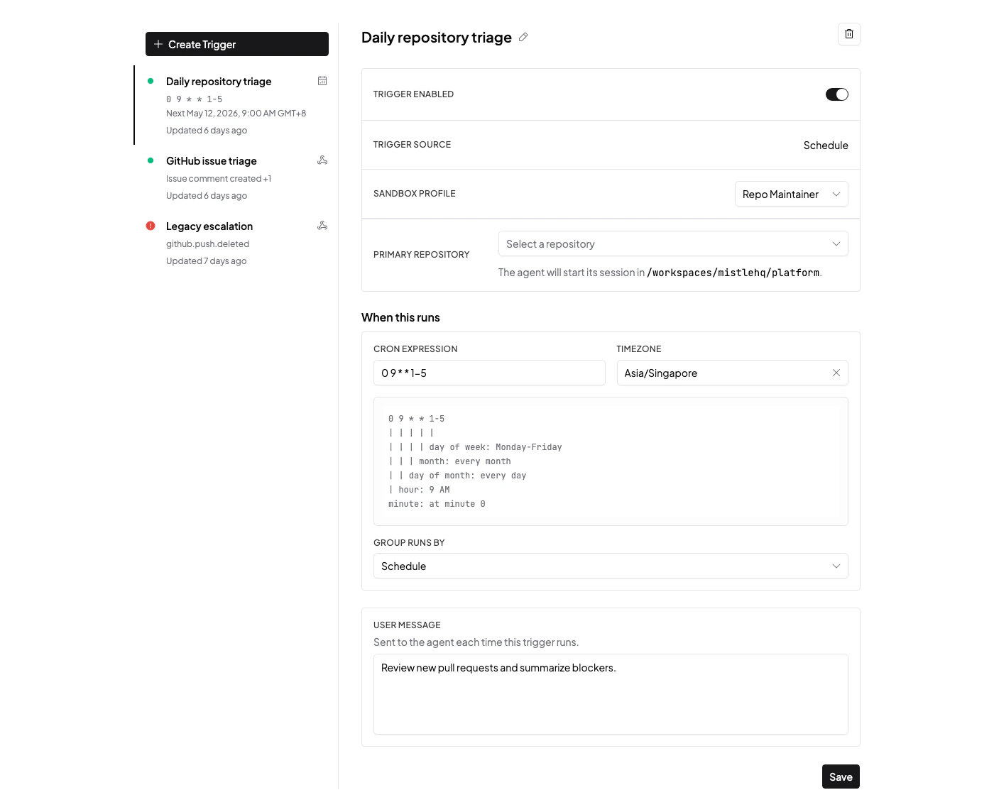Image resolution: width=994 pixels, height=812 pixels.
Task: Click 'Sent to the agent each time' description
Action: point(476,642)
